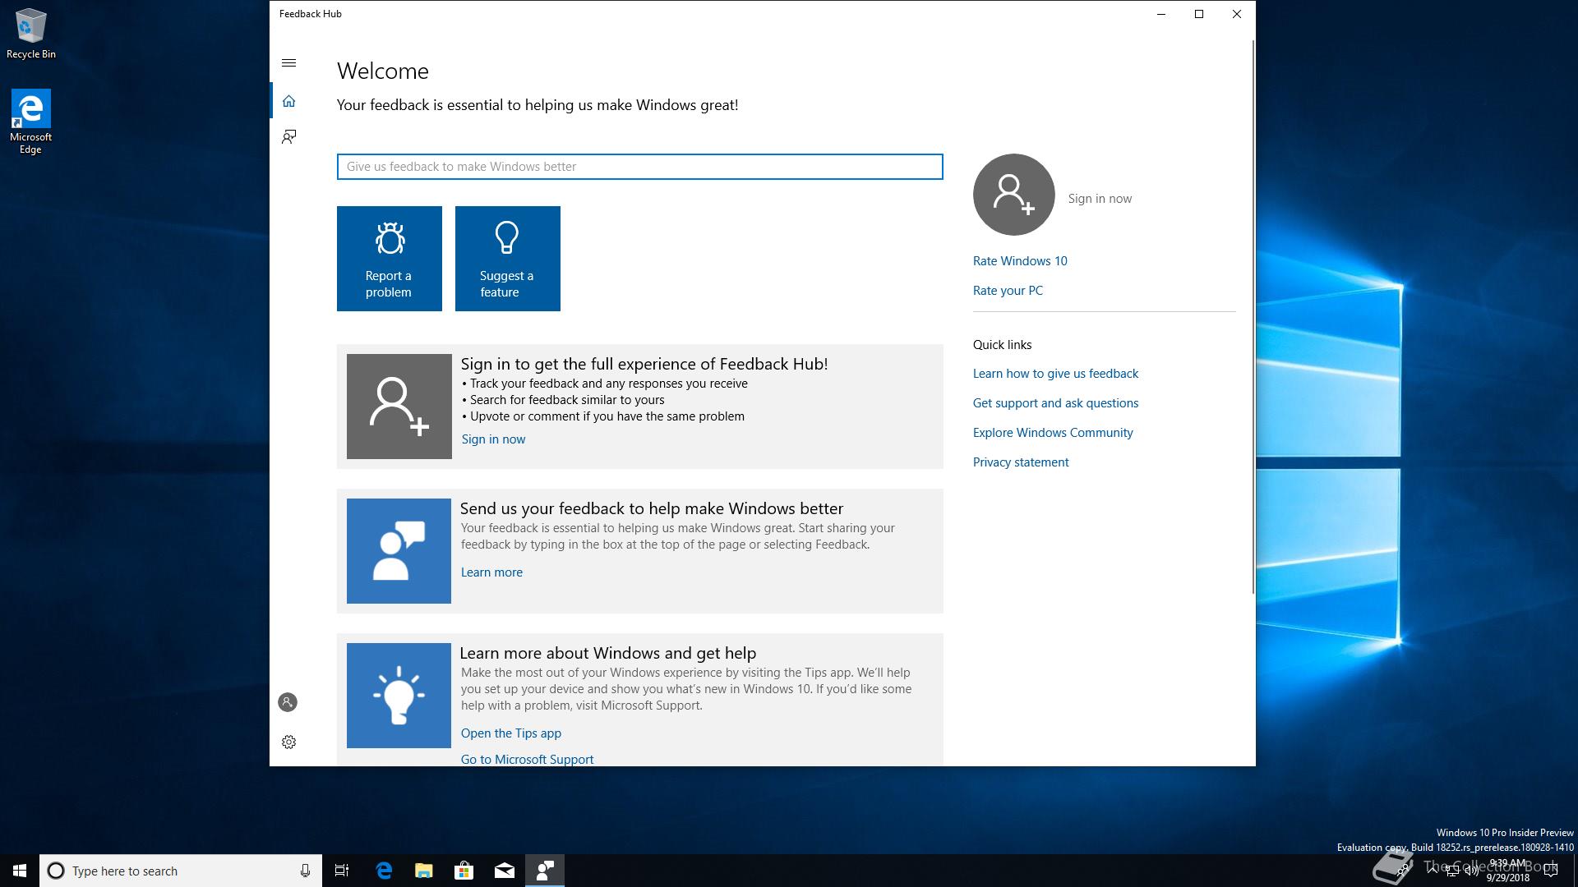Click the Sign in to get full experience heading
This screenshot has height=887, width=1578.
(644, 364)
